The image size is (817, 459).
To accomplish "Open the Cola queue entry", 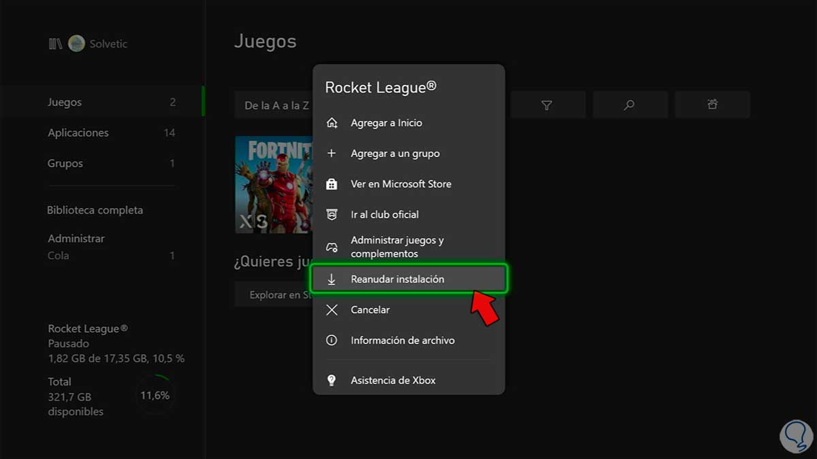I will [x=111, y=256].
